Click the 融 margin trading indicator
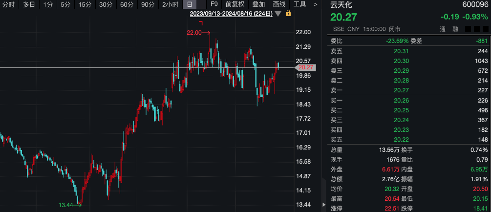This screenshot has width=491, height=212. 455,29
